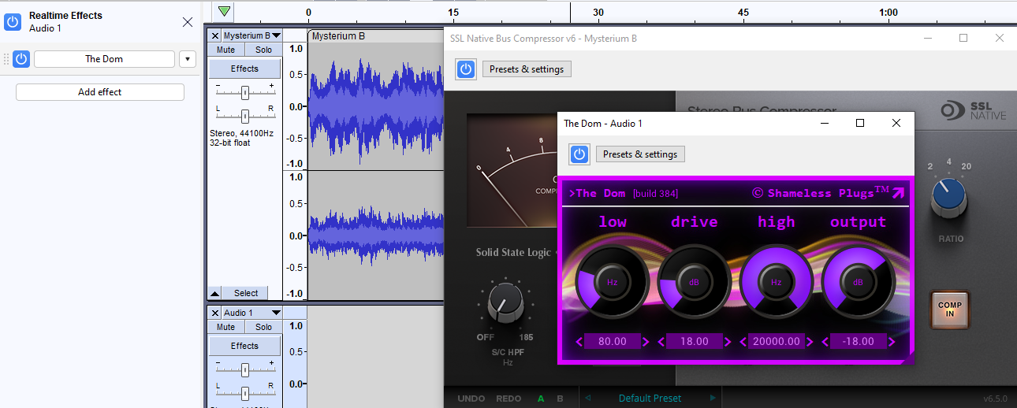1017x408 pixels.
Task: Open the Audio 1 track dropdown menu
Action: pyautogui.click(x=276, y=313)
